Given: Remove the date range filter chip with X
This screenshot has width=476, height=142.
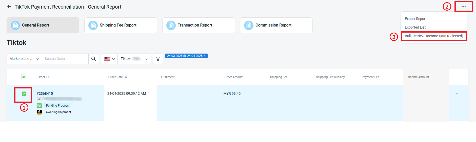Looking at the screenshot, I should (x=205, y=56).
